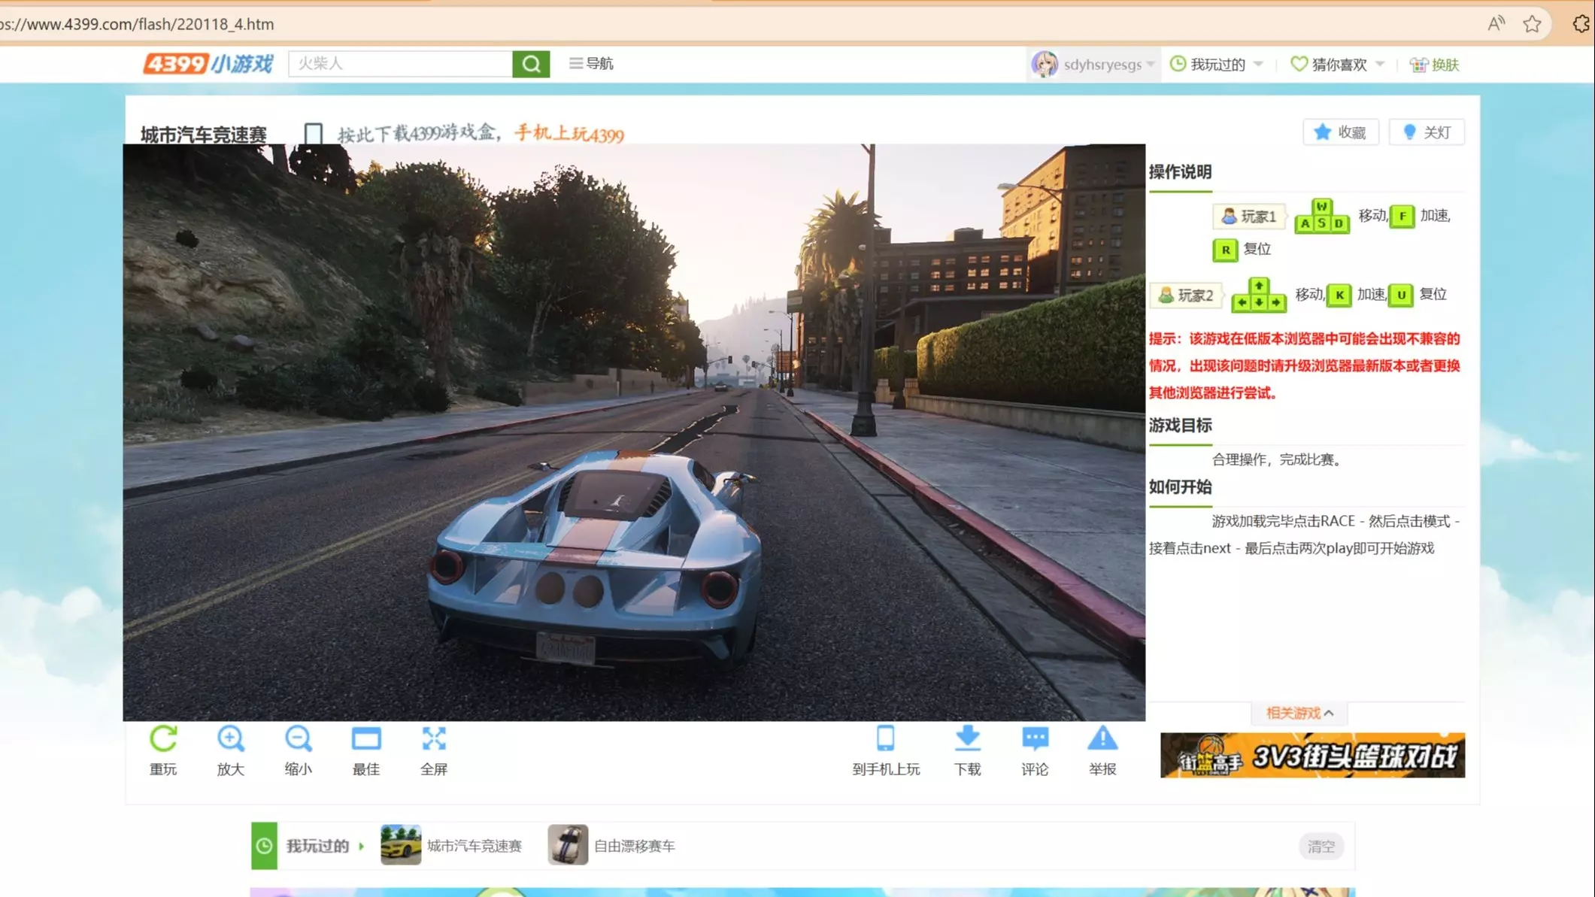Click the 手机上玩4399 link

[x=569, y=134]
